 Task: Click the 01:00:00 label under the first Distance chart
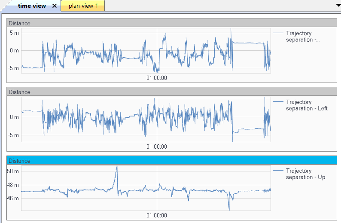pos(157,78)
